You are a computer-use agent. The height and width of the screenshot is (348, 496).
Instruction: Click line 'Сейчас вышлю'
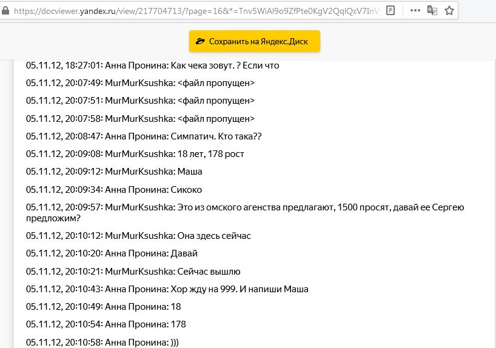133,272
